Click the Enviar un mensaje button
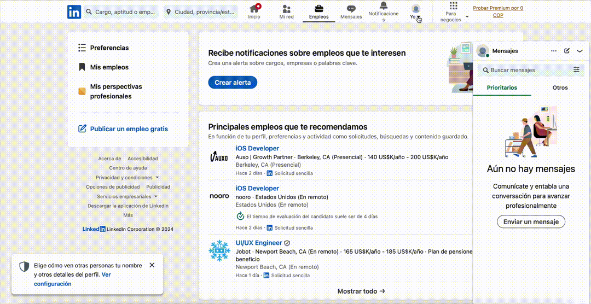 [531, 222]
